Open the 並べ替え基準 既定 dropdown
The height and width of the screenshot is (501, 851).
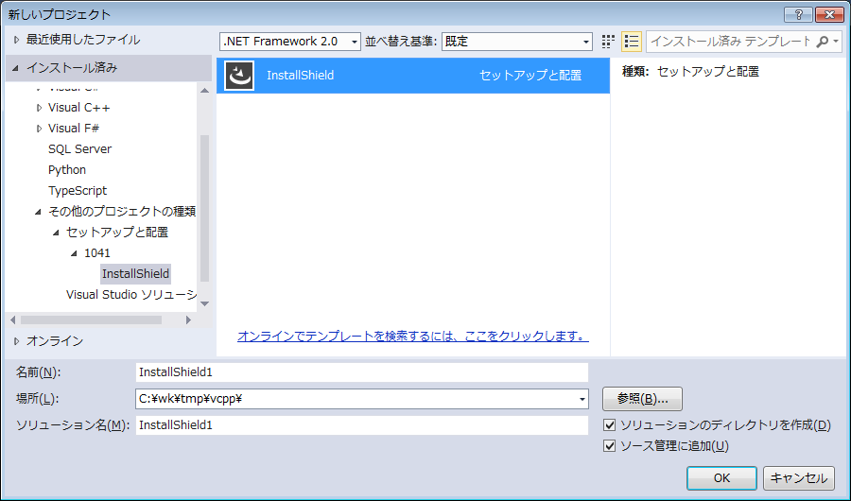tap(516, 42)
